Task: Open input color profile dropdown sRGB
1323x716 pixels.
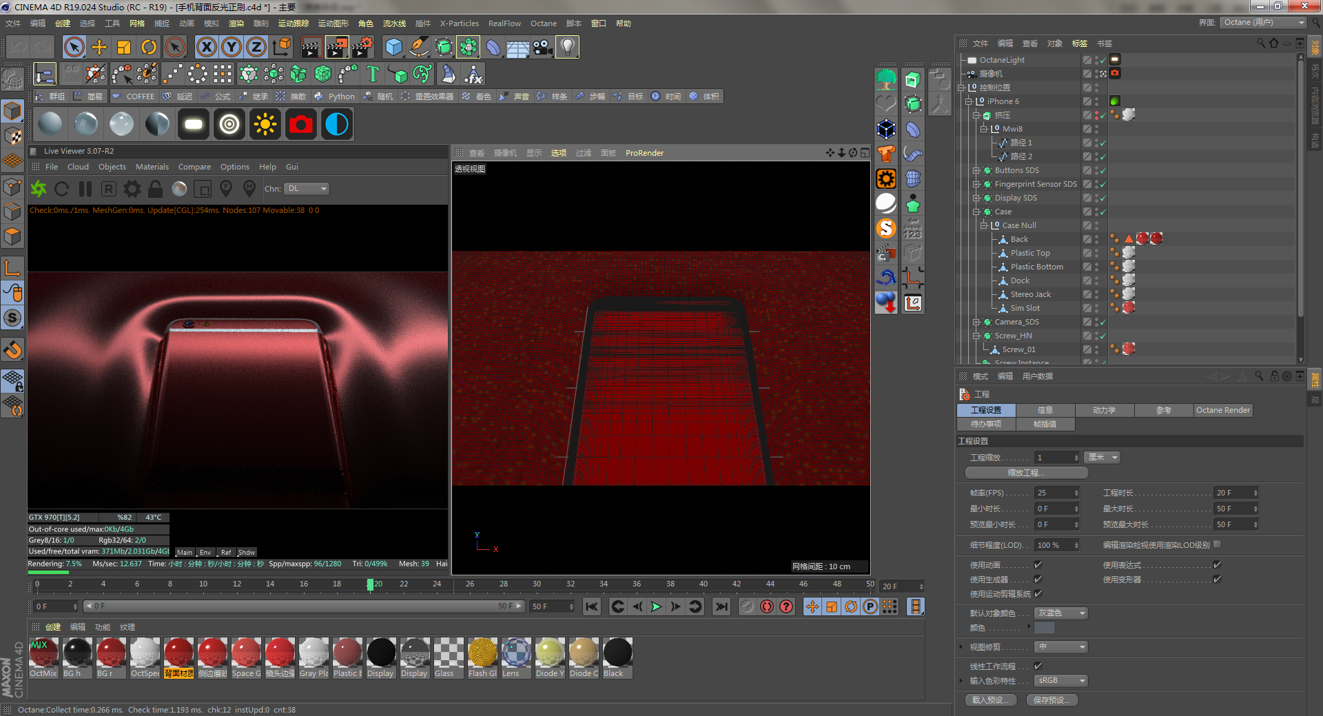Action: coord(1060,681)
